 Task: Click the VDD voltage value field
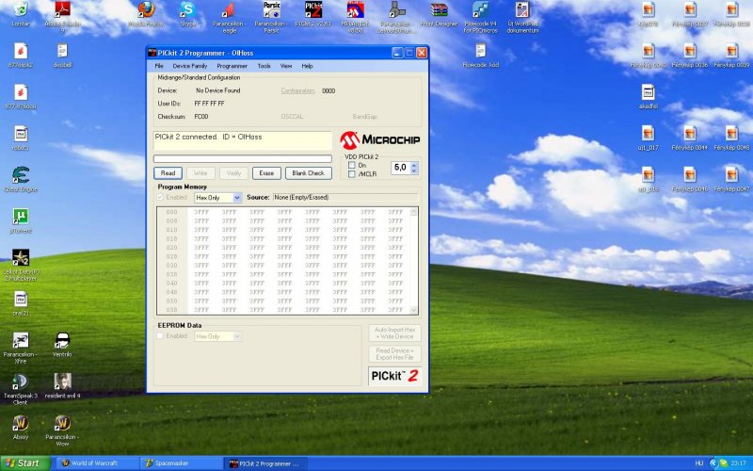tap(401, 168)
